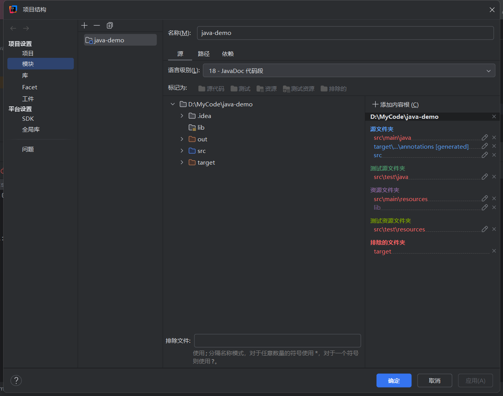Close the 项目结构 dialog

click(492, 10)
